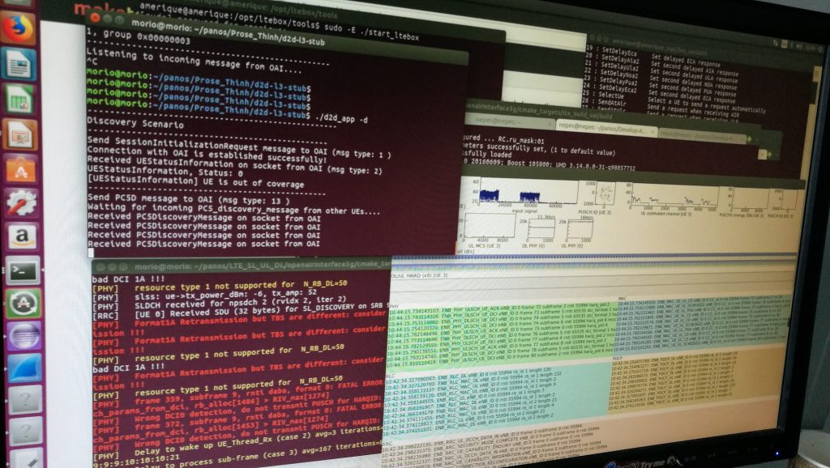This screenshot has height=468, width=830.
Task: Open Firefox from the Ubuntu dock
Action: click(19, 28)
